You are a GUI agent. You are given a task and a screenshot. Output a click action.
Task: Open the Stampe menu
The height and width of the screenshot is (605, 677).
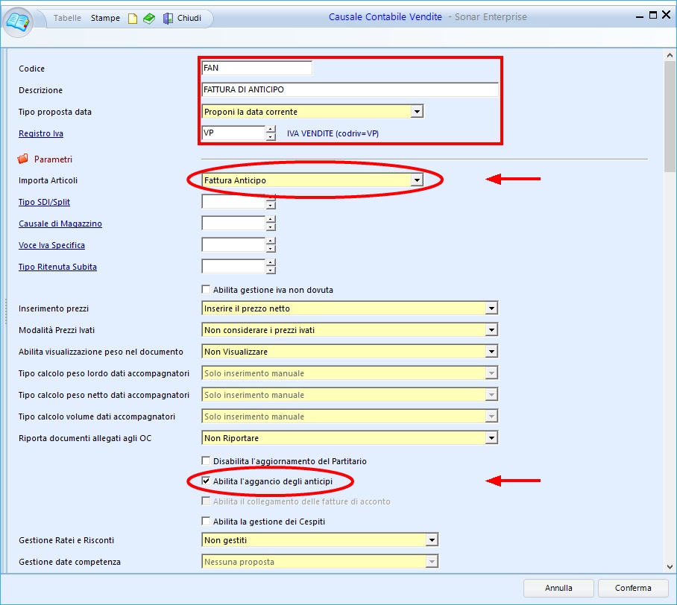(105, 18)
